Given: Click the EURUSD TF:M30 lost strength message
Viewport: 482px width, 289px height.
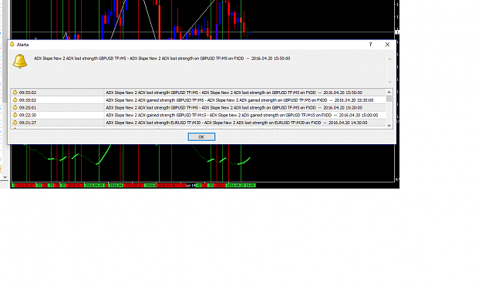Looking at the screenshot, I should (237, 123).
